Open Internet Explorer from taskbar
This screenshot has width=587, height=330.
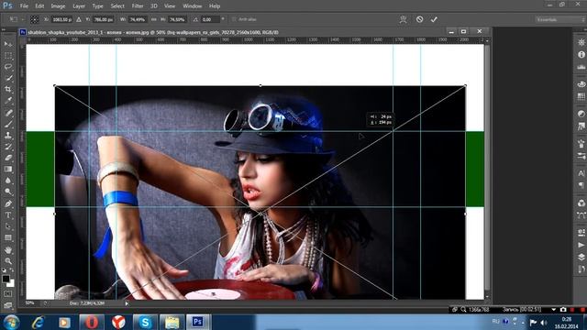click(x=39, y=322)
